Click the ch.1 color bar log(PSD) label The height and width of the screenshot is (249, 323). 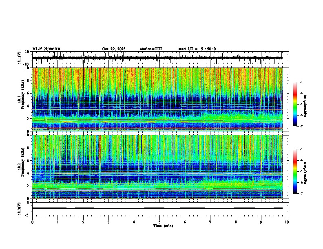305,106
